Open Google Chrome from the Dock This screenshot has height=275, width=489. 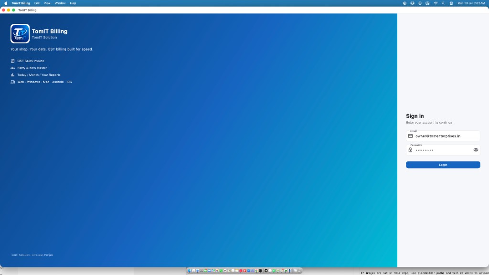(256, 271)
